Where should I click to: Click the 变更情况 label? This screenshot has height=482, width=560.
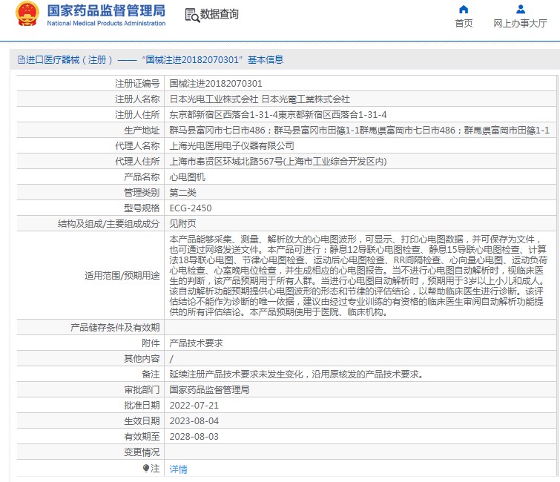[x=142, y=452]
